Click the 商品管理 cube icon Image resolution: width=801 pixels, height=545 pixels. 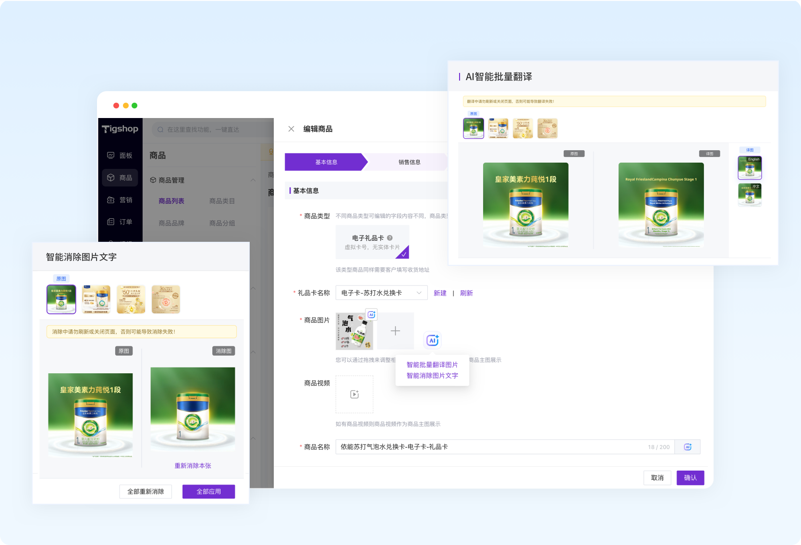coord(153,180)
